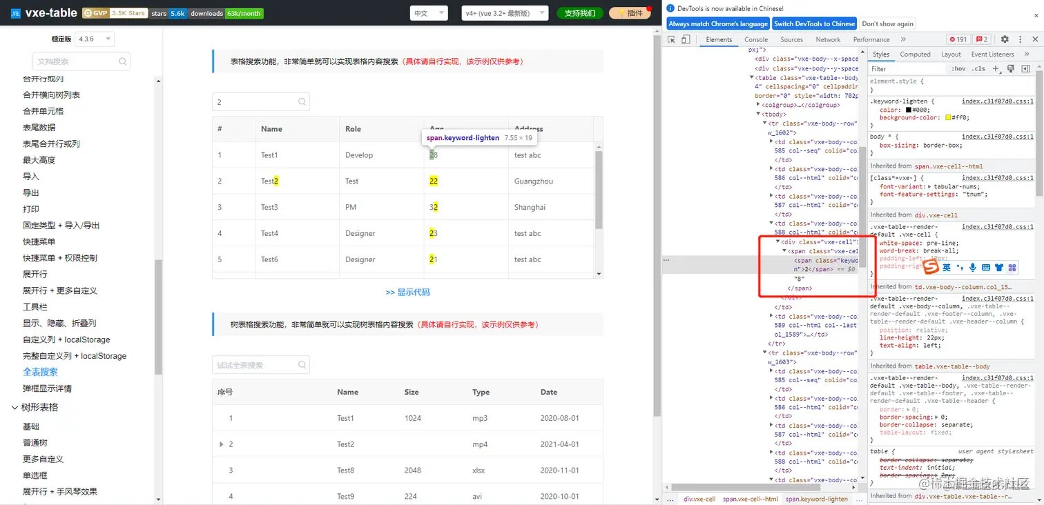Click Don't show again button
Image resolution: width=1044 pixels, height=505 pixels.
click(887, 23)
